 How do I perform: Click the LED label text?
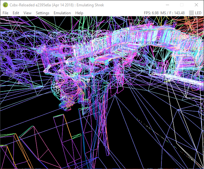[x=198, y=13]
